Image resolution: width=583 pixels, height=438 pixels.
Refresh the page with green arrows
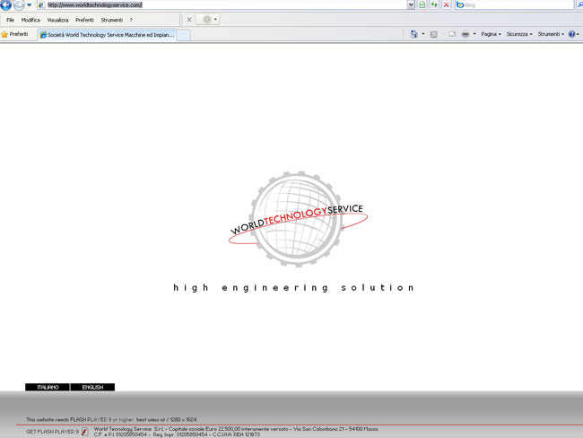(x=434, y=4)
